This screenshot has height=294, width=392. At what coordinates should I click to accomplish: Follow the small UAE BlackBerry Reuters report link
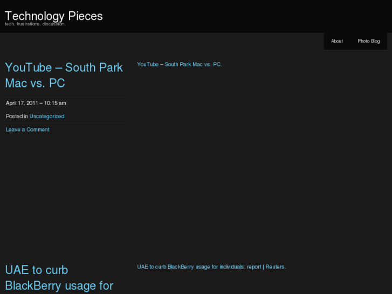coord(211,266)
